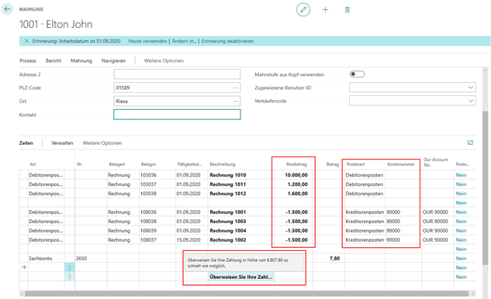Click Belegnr. cell 103036
Viewport: 491px width, 299px height.
(x=148, y=175)
